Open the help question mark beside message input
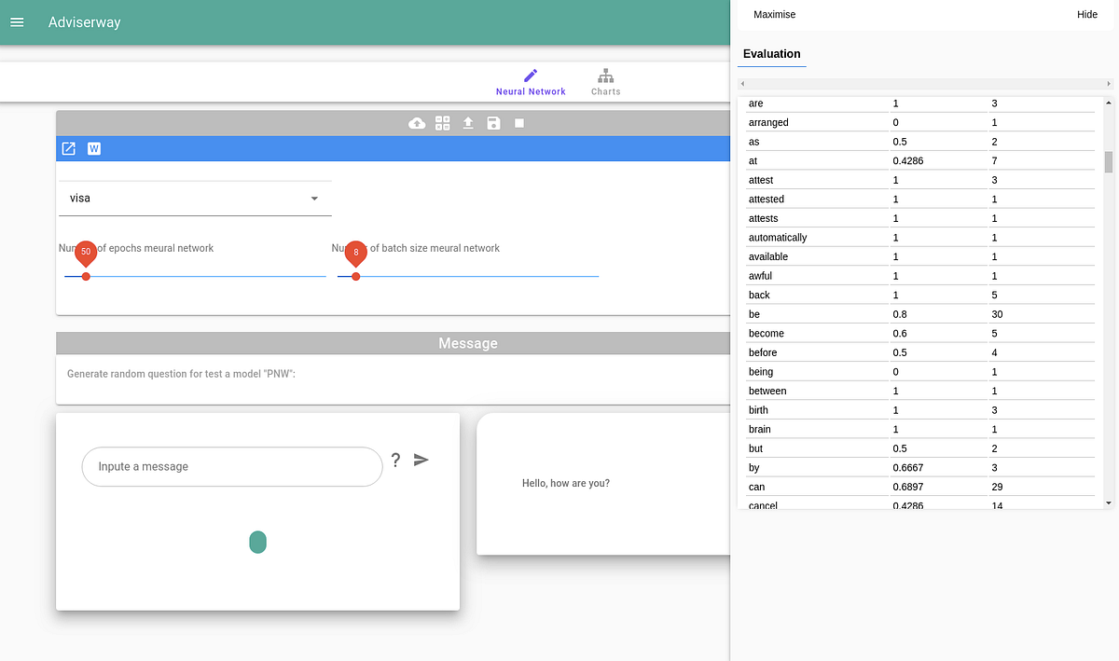Screen dimensions: 1119x661 tap(395, 460)
